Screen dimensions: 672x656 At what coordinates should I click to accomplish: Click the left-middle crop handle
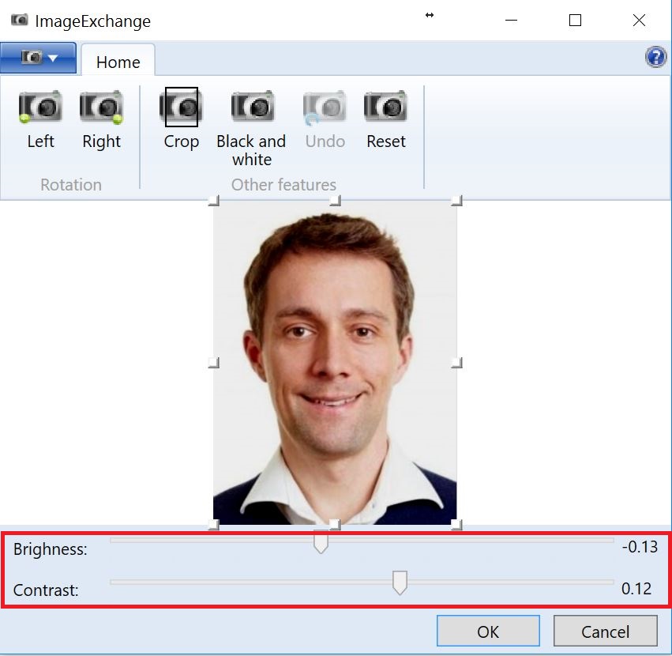[x=213, y=363]
